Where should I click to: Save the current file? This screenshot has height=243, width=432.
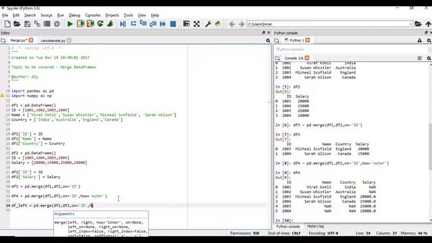[x=27, y=24]
